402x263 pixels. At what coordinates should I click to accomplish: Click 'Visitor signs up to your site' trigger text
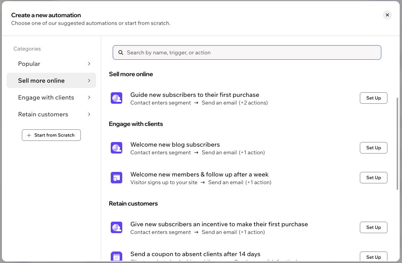164,182
